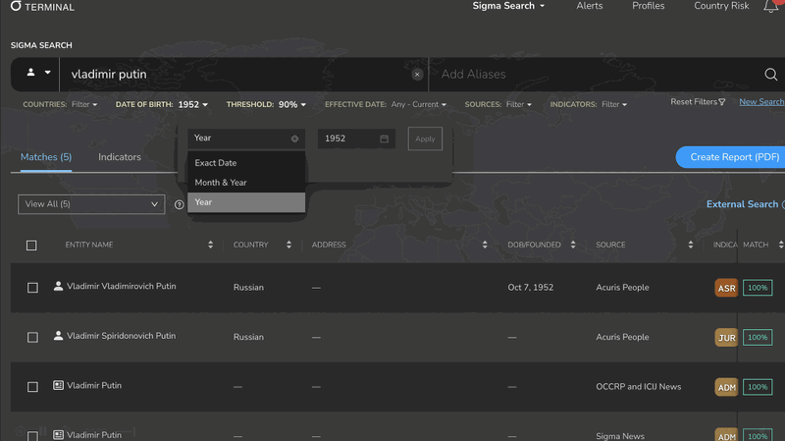
Task: Click the Reset Filters link
Action: click(x=698, y=102)
